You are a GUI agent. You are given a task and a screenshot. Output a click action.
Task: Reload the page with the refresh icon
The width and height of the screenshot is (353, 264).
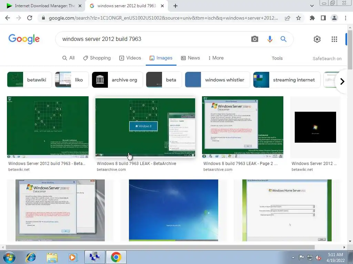(30, 18)
